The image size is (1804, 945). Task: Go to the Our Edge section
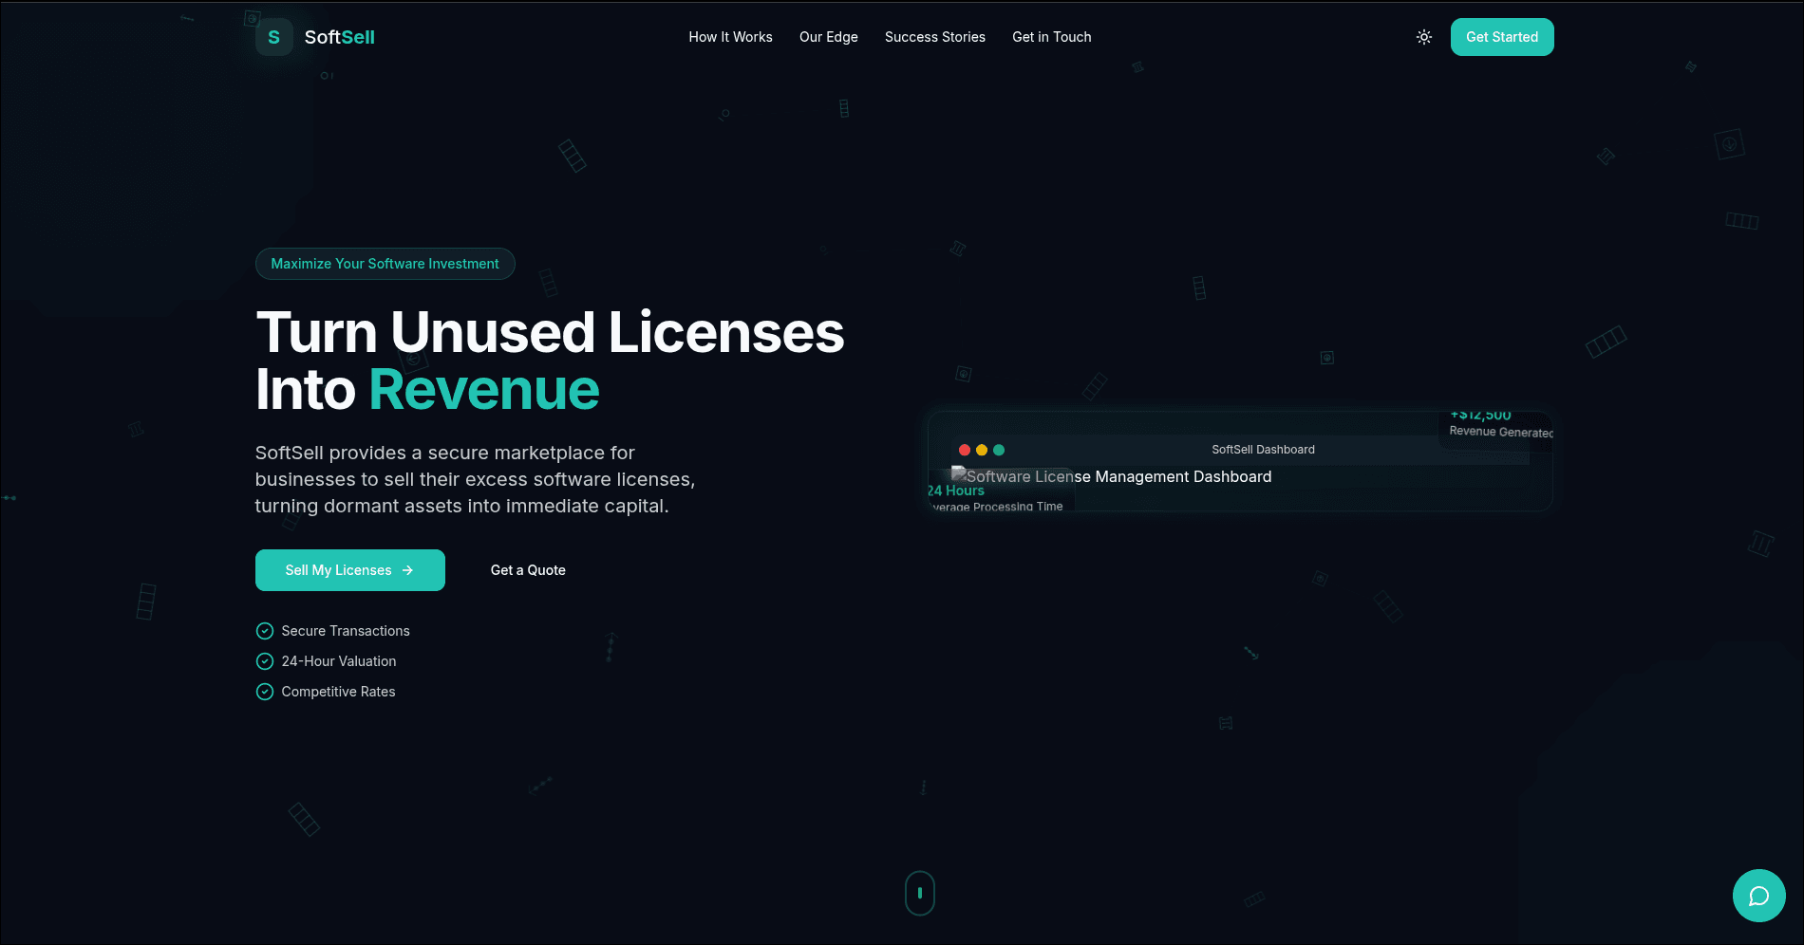[x=828, y=37]
